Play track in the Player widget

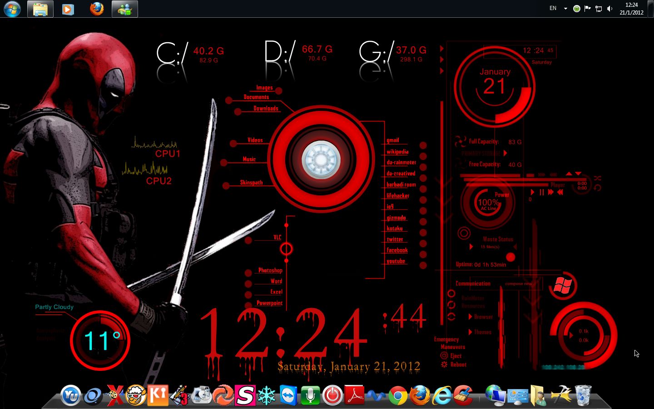[532, 192]
